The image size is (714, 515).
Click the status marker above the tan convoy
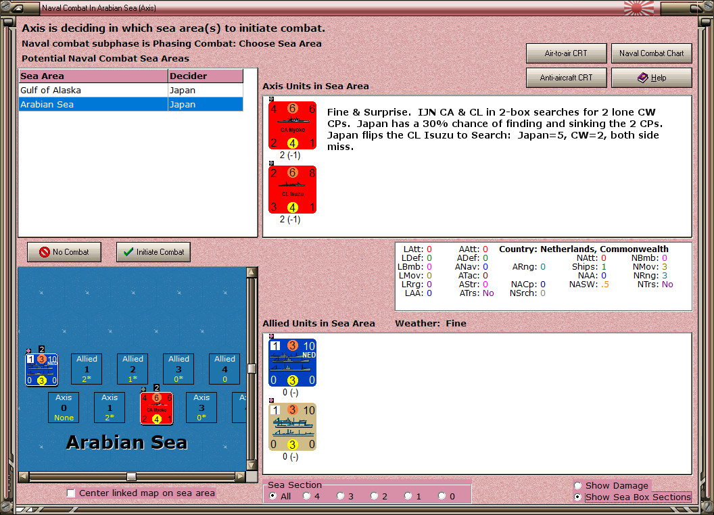(271, 400)
